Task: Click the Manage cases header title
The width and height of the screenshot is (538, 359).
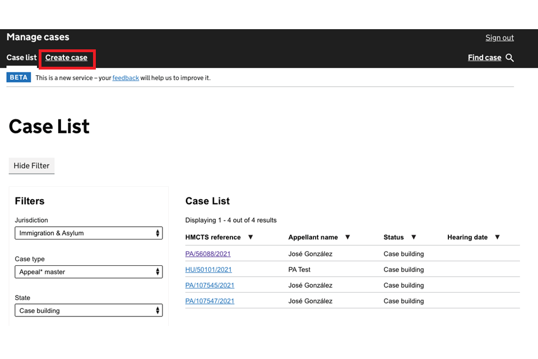Action: coord(38,38)
